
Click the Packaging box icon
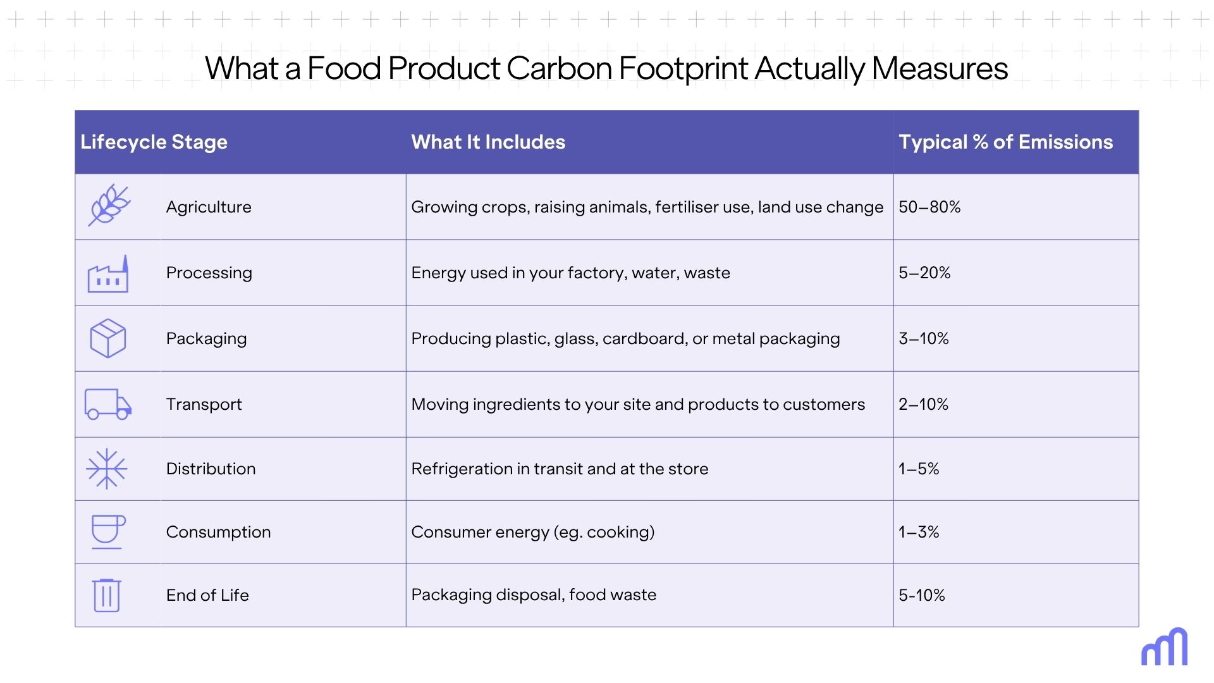coord(108,338)
